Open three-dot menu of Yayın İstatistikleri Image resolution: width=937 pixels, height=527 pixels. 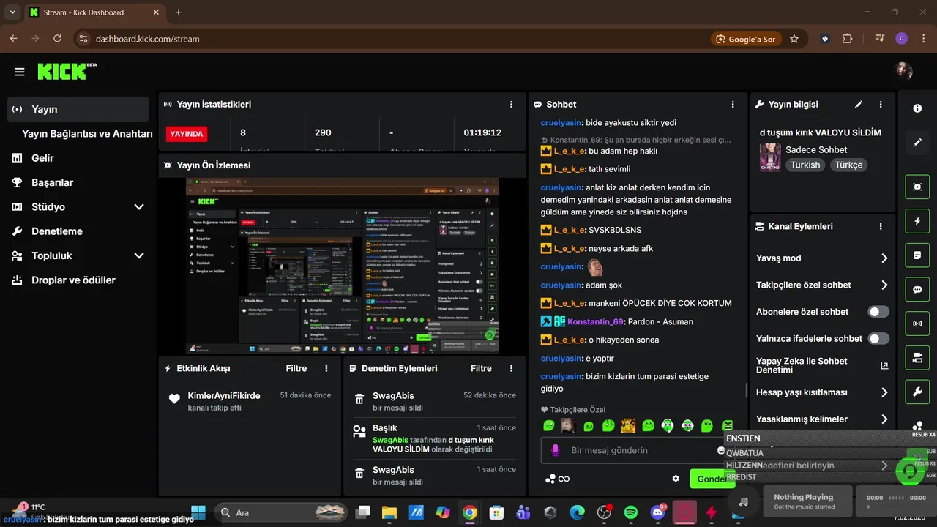(511, 105)
